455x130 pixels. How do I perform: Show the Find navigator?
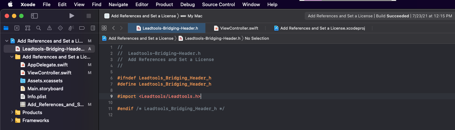pyautogui.click(x=38, y=28)
